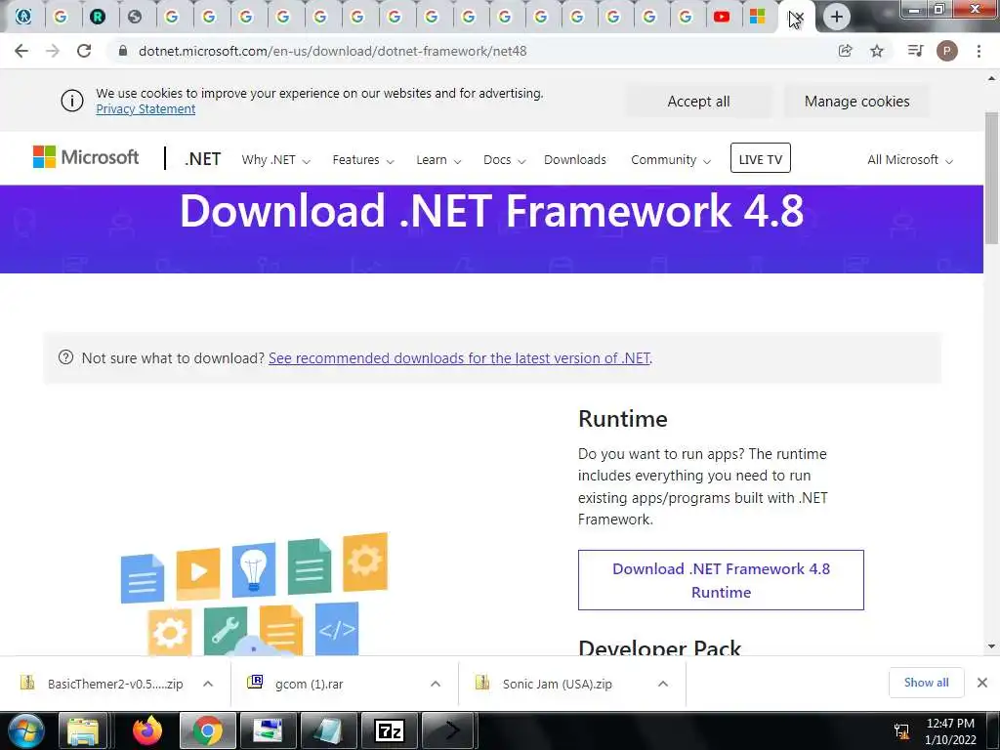Open the Chrome profile avatar P
This screenshot has width=1000, height=750.
(946, 51)
